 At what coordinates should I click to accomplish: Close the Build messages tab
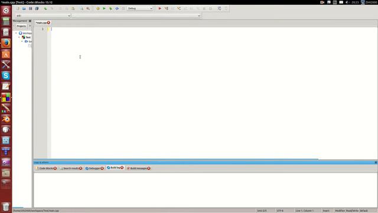pos(149,168)
